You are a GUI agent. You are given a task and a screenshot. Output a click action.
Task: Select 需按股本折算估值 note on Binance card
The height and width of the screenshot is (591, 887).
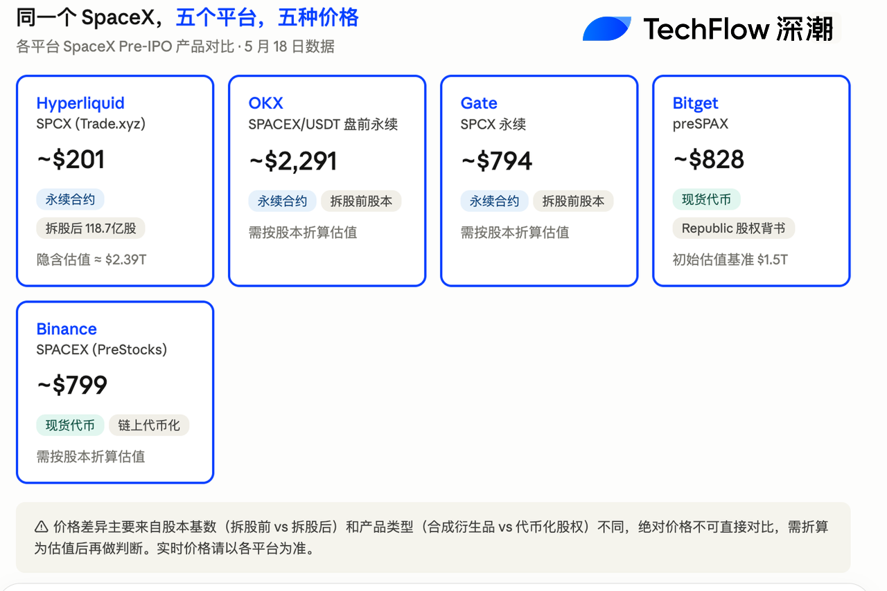point(91,457)
